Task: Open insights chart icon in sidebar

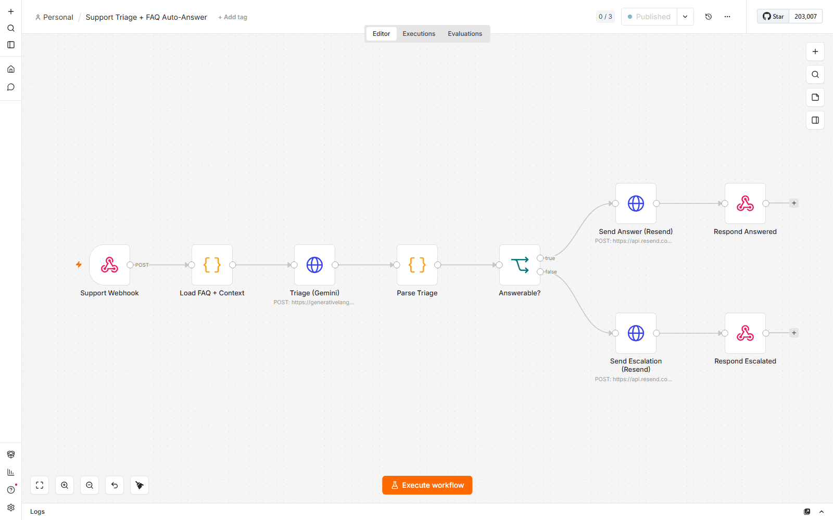Action: pos(11,472)
